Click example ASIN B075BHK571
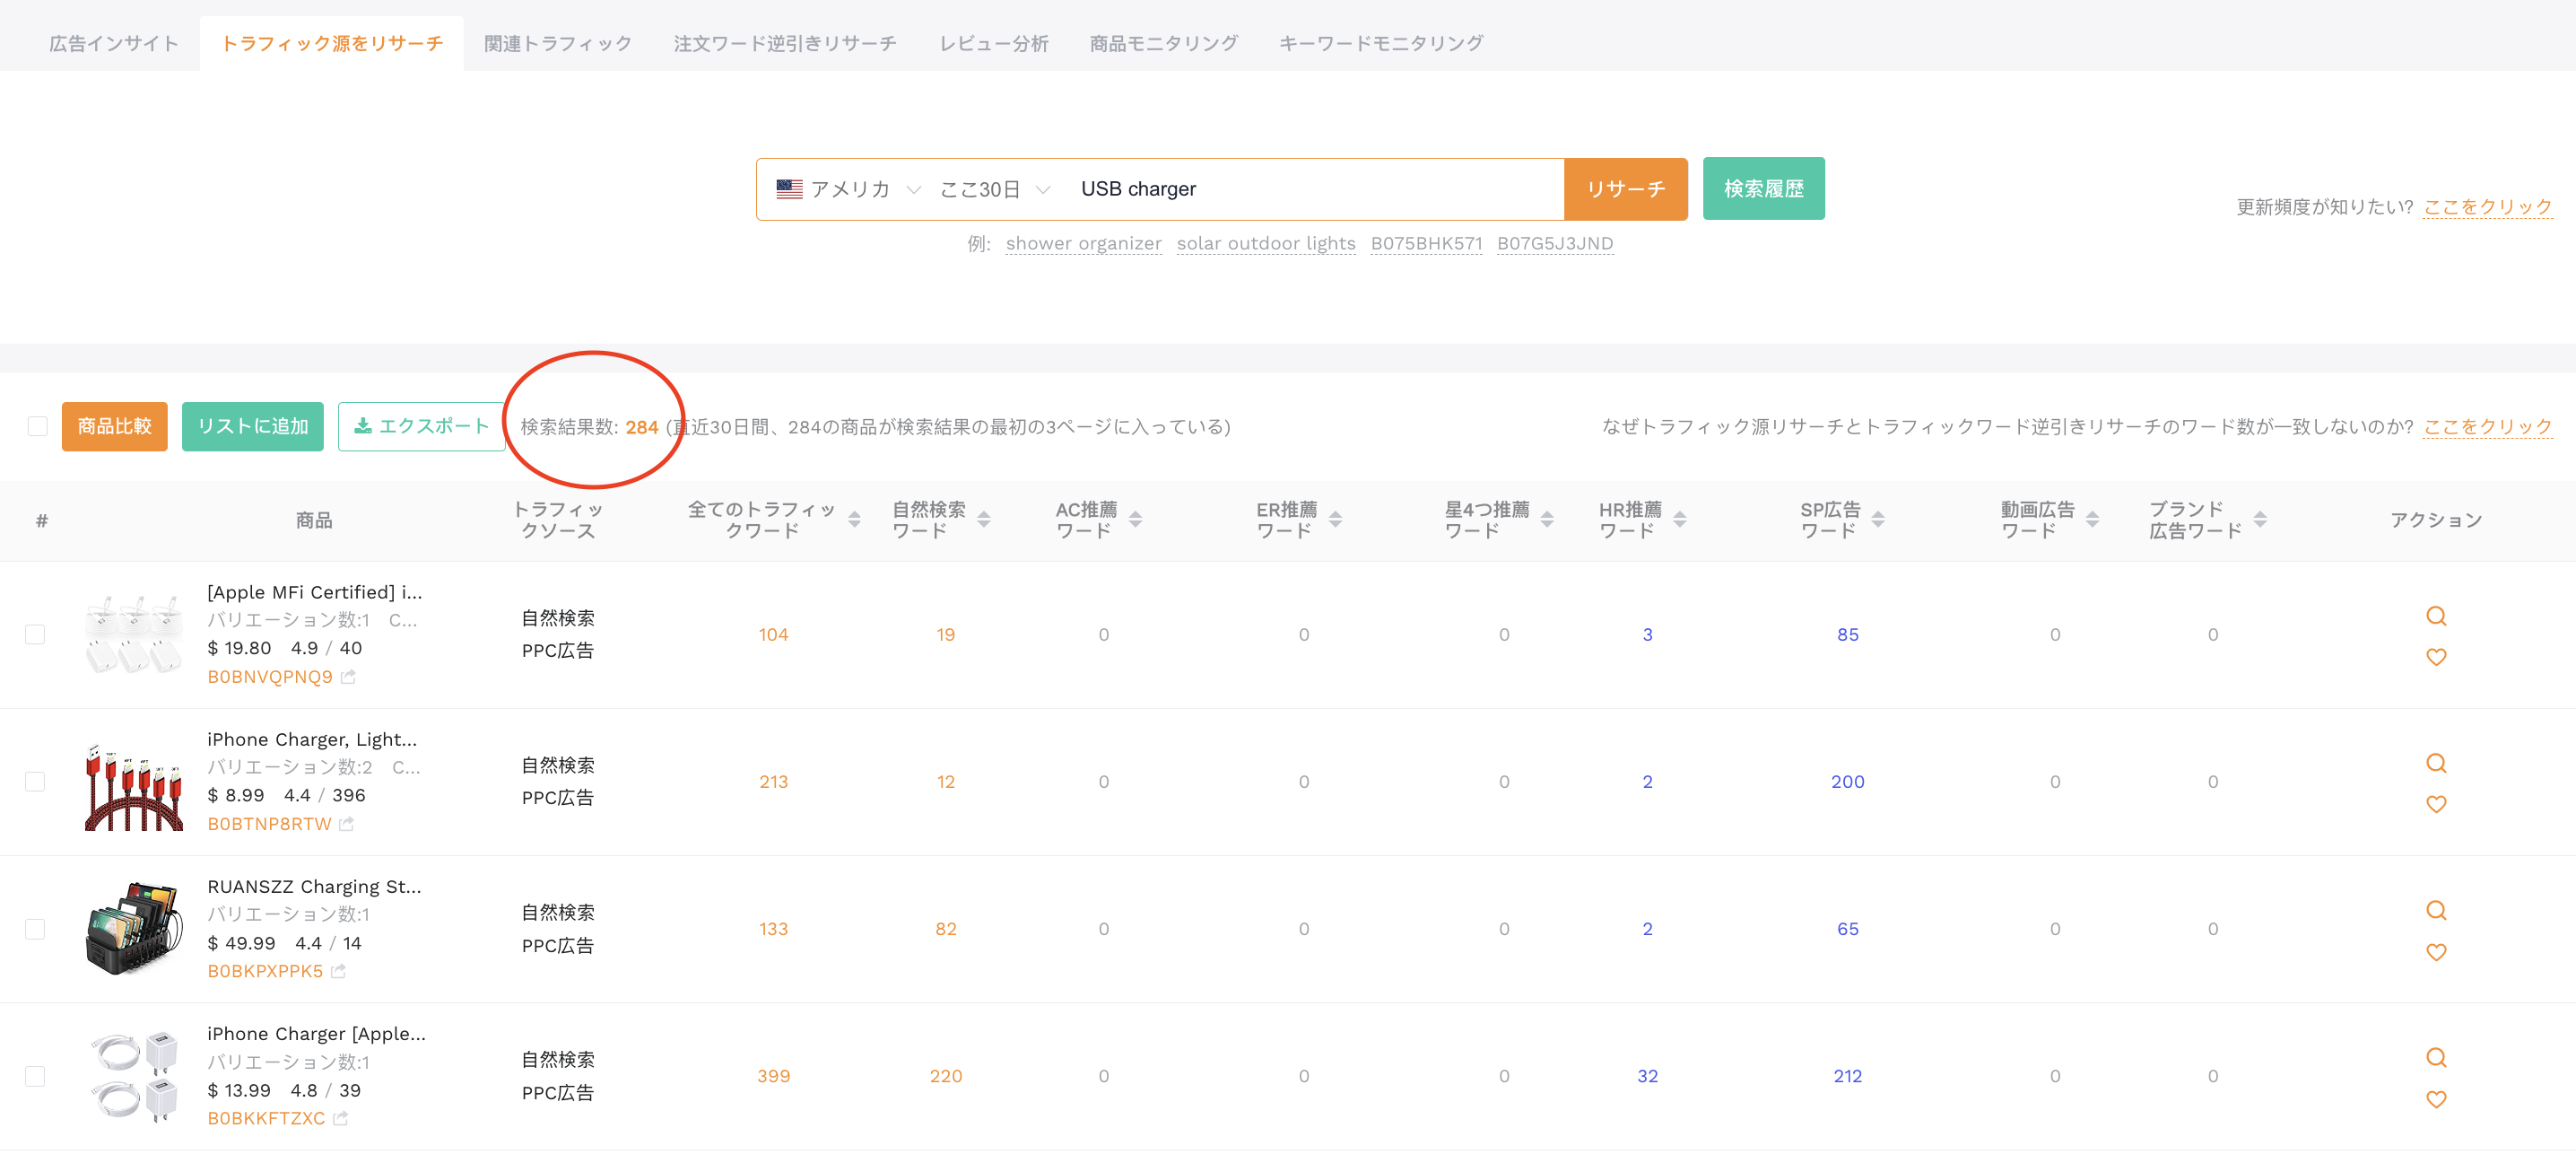2576x1163 pixels. pos(1426,243)
